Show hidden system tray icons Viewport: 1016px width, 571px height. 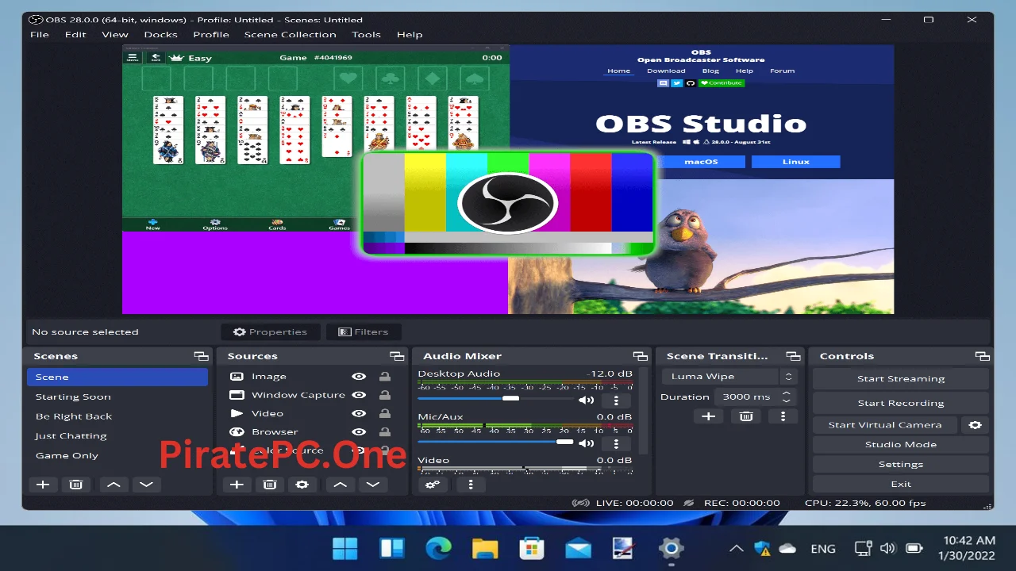tap(736, 548)
